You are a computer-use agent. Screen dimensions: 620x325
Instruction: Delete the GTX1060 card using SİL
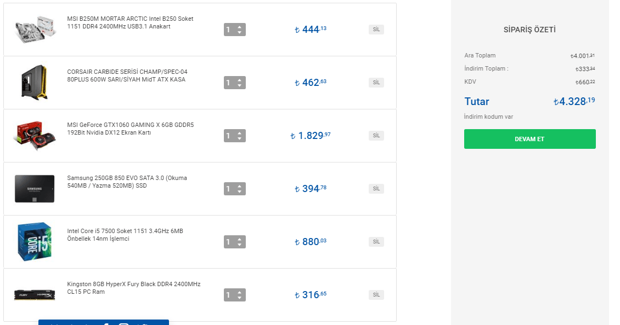(376, 136)
